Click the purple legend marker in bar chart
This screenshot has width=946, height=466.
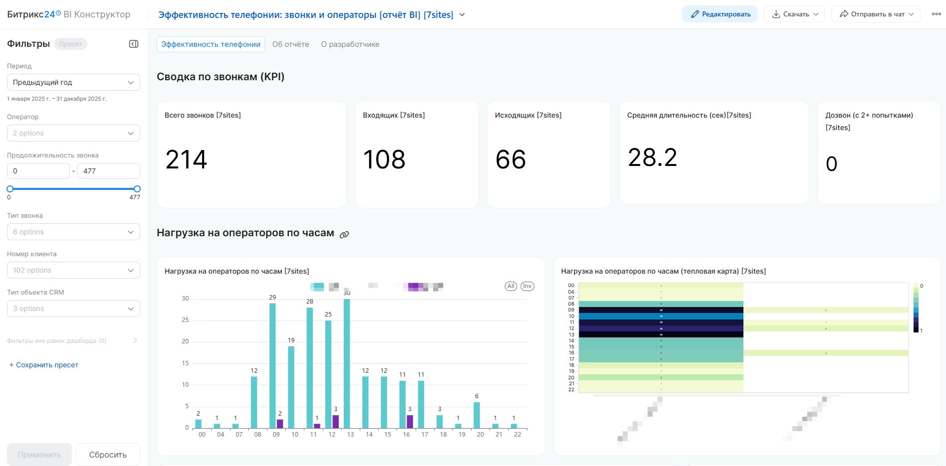click(x=414, y=287)
